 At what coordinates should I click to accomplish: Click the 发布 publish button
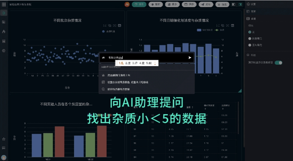tap(206, 5)
